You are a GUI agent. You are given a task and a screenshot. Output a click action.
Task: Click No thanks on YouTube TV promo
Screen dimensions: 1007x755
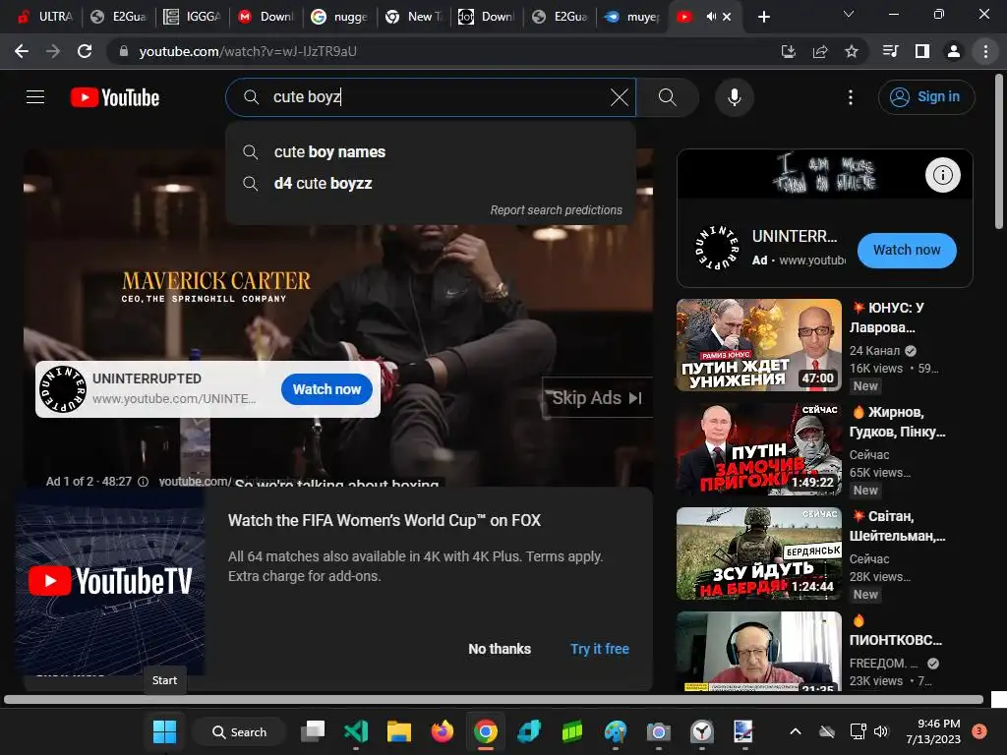tap(499, 649)
